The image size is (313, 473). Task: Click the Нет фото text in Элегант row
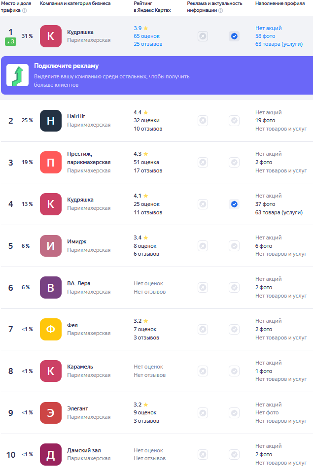(x=267, y=412)
